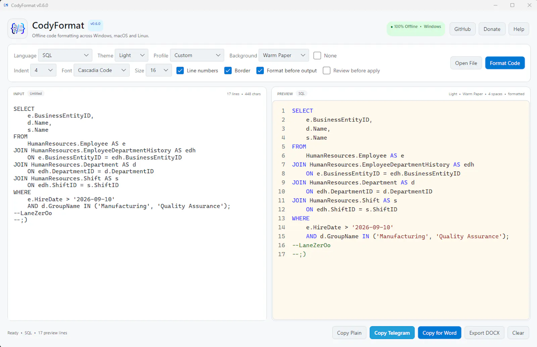Click the WHERE keyword in preview line 13
This screenshot has width=537, height=347.
pos(301,218)
